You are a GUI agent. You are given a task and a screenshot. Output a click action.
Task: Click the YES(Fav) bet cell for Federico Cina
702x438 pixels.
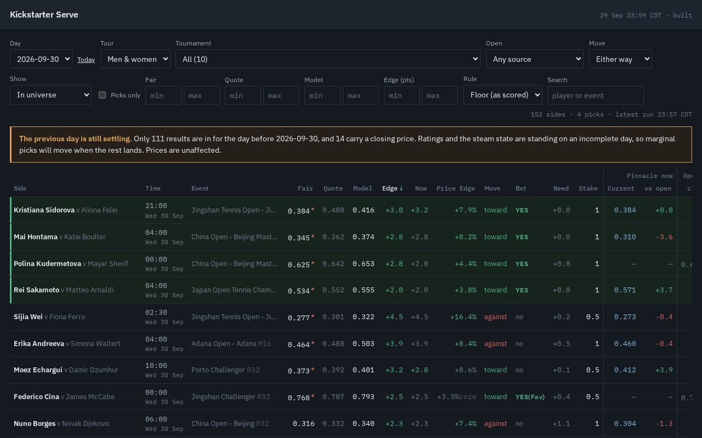pyautogui.click(x=530, y=397)
